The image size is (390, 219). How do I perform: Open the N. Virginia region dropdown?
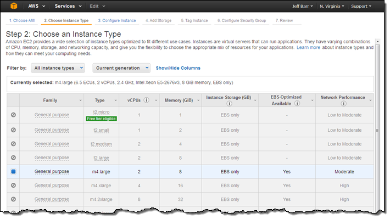(332, 6)
